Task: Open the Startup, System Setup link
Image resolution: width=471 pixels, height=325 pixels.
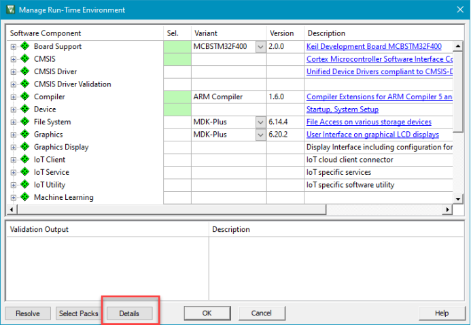Action: 343,109
